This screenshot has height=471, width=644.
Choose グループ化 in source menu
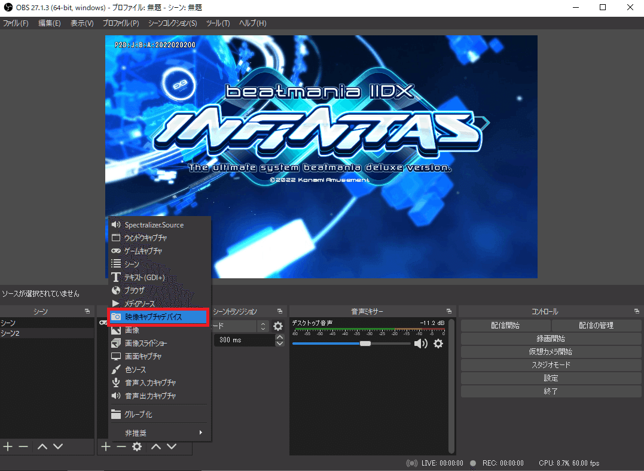click(160, 414)
